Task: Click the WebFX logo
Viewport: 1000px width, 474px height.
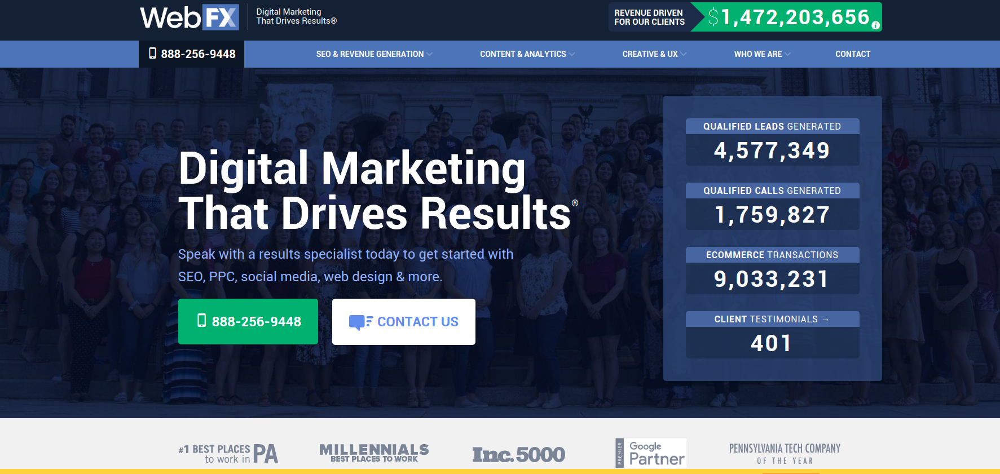Action: pyautogui.click(x=190, y=17)
